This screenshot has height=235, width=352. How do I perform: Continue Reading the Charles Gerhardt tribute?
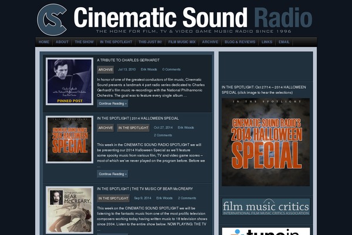point(113,103)
